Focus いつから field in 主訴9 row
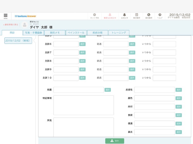Image resolution: width=193 pixels, height=144 pixels. coord(164,69)
